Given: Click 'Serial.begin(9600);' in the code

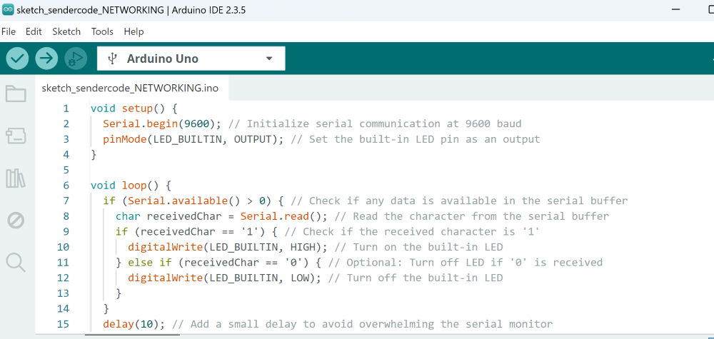Looking at the screenshot, I should [x=162, y=123].
